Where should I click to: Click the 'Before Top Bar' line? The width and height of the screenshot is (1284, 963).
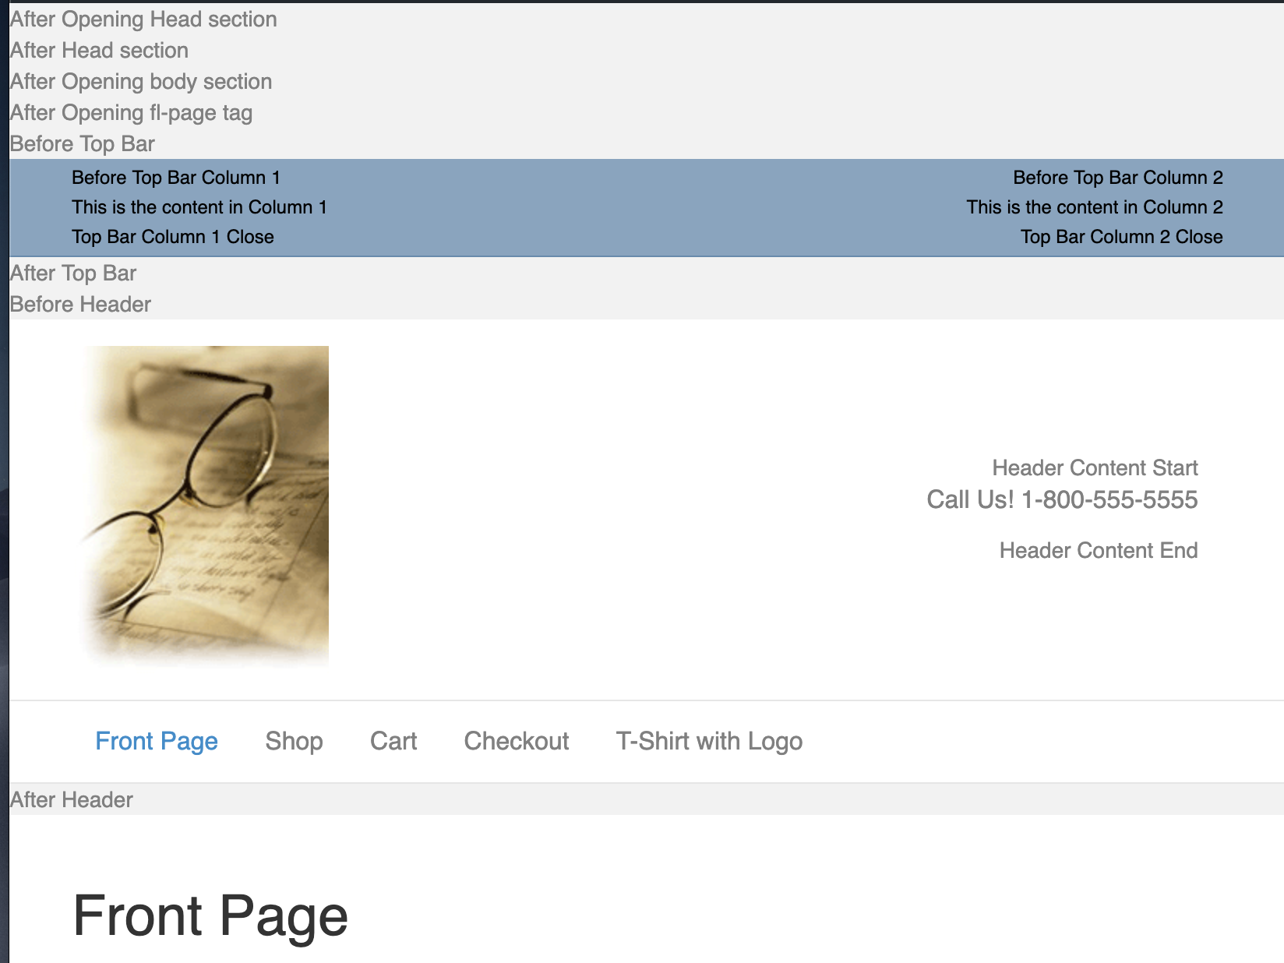[x=83, y=144]
